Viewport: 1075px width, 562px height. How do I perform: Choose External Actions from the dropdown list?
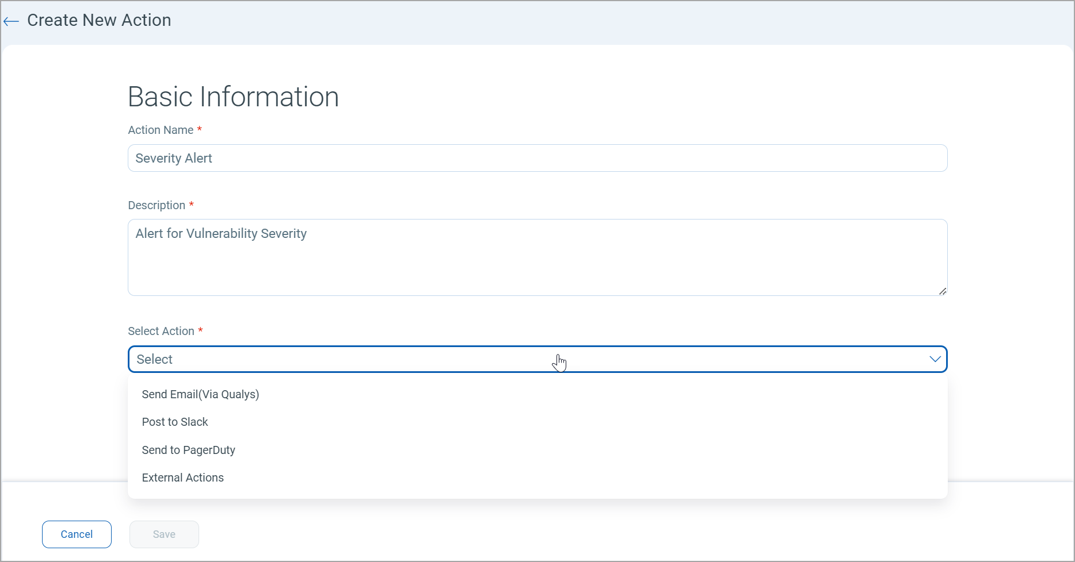182,478
